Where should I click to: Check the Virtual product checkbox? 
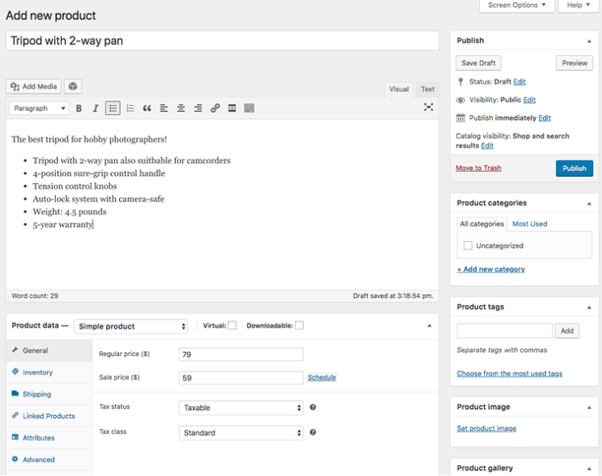232,326
